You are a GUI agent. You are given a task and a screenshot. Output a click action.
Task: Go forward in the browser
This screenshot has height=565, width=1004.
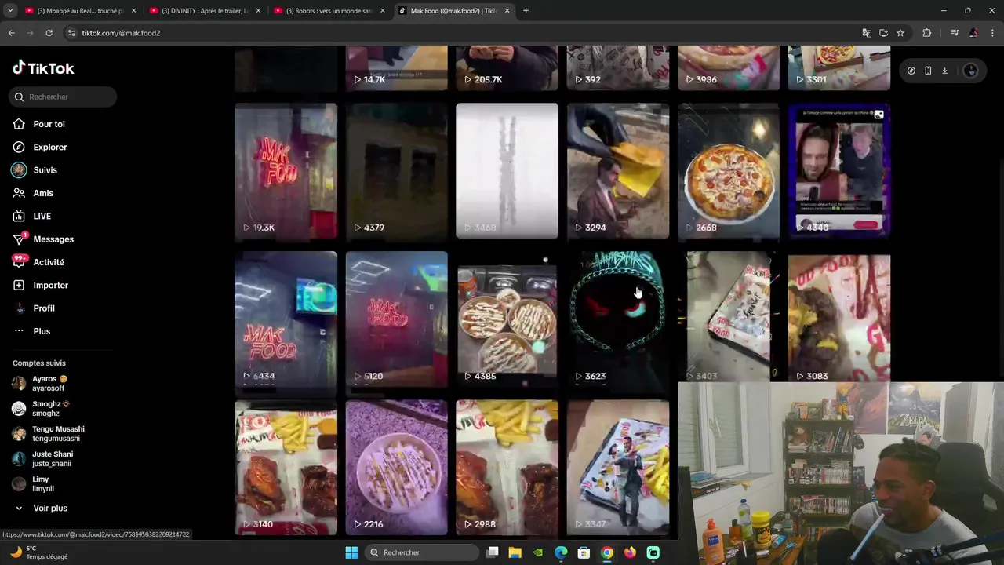30,33
